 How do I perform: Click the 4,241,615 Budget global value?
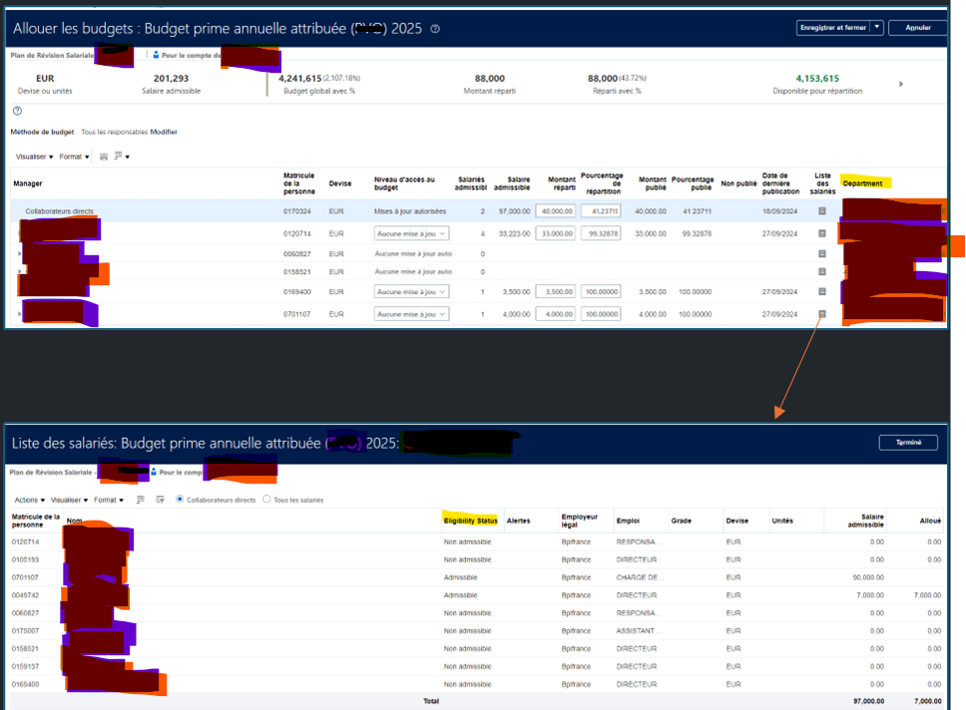click(300, 78)
